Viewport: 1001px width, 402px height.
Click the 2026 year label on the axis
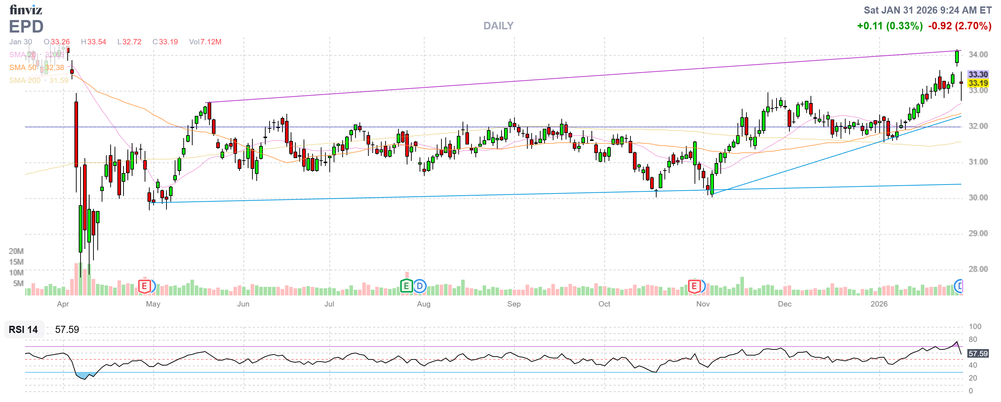tap(879, 304)
